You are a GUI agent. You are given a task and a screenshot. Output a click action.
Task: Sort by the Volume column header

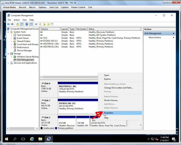[x=50, y=29]
